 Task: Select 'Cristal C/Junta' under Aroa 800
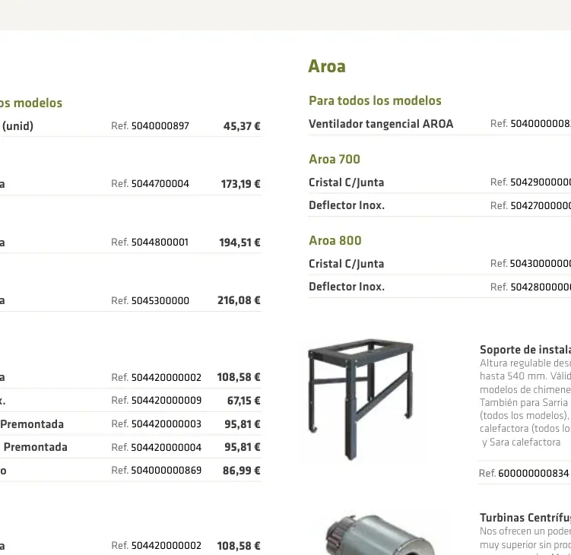[346, 264]
